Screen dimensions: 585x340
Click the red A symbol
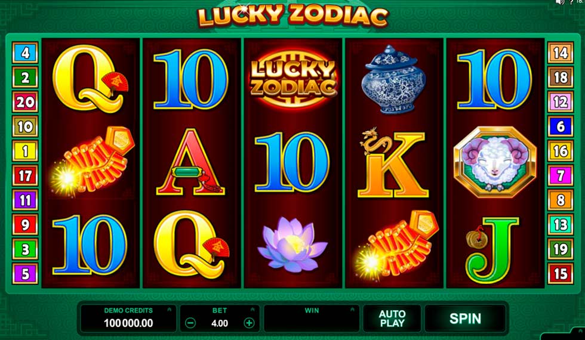click(190, 162)
